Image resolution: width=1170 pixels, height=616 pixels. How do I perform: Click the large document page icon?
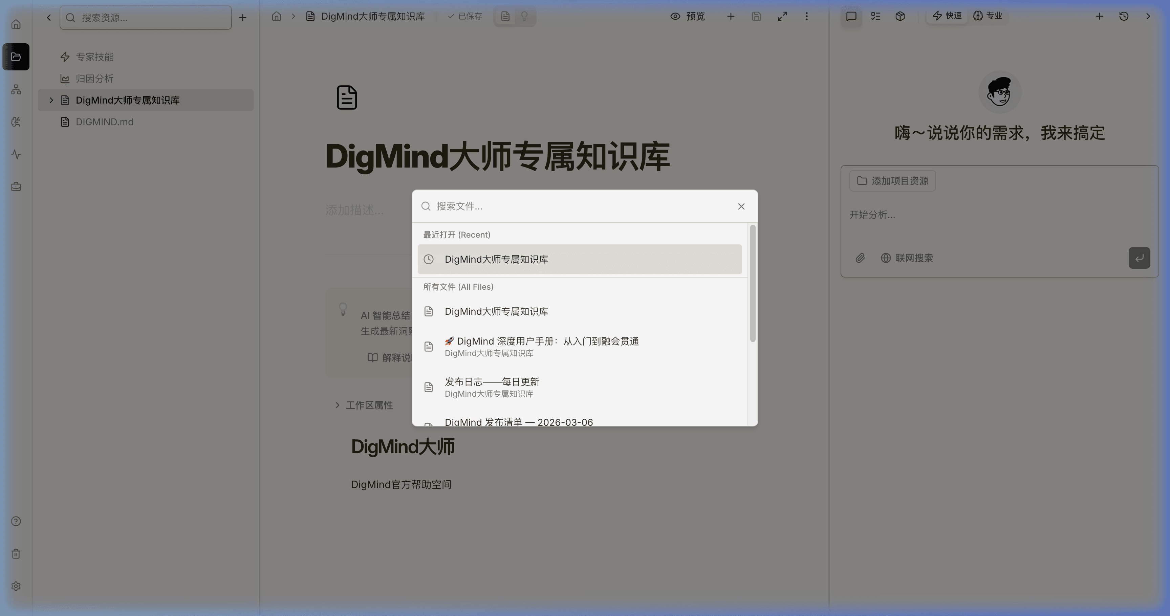point(347,97)
